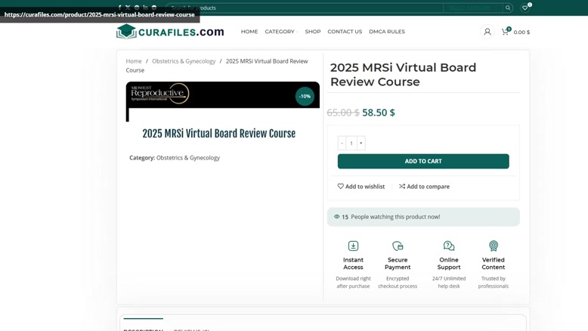This screenshot has height=331, width=588.
Task: Click Add to wishlist
Action: point(361,187)
